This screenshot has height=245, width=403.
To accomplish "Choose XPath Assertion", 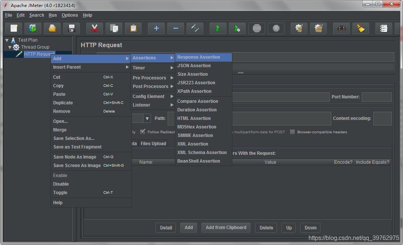I will pos(204,91).
